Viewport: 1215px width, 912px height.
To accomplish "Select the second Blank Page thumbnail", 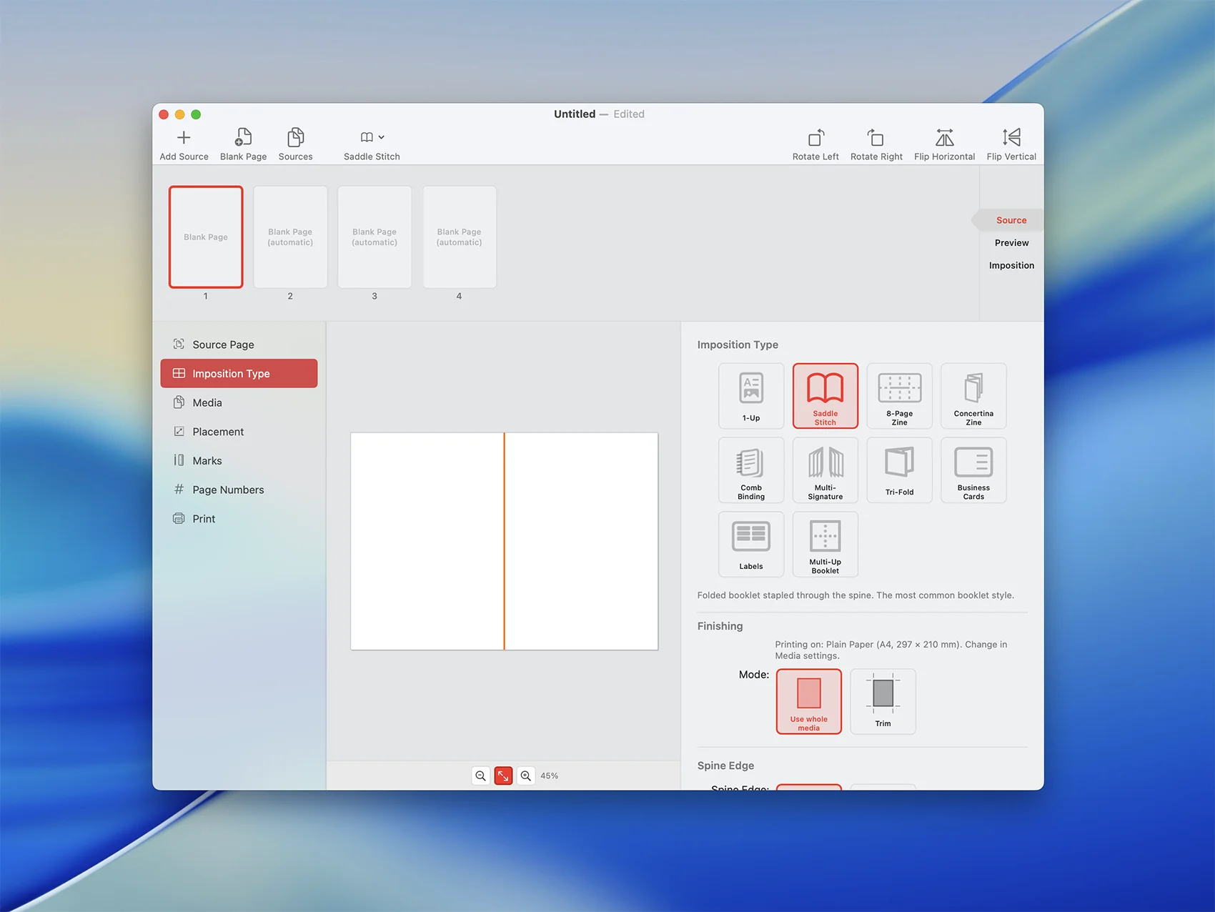I will click(290, 237).
